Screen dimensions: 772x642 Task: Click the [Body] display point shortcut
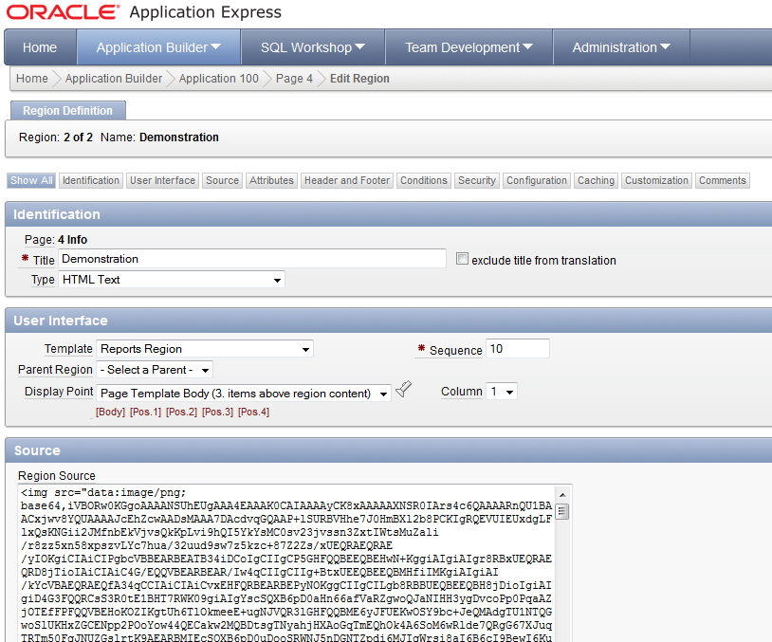click(110, 412)
